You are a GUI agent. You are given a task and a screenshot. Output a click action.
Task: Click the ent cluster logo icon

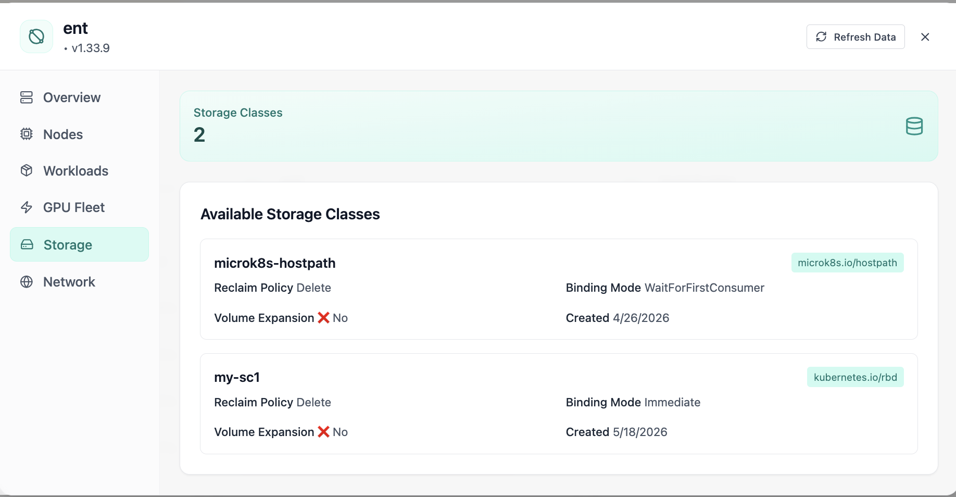(36, 36)
